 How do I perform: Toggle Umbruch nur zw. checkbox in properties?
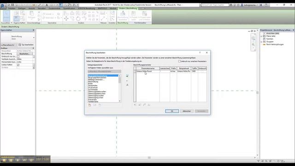click(18, 56)
